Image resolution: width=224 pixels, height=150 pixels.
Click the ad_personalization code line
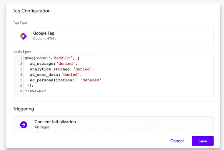point(65,80)
